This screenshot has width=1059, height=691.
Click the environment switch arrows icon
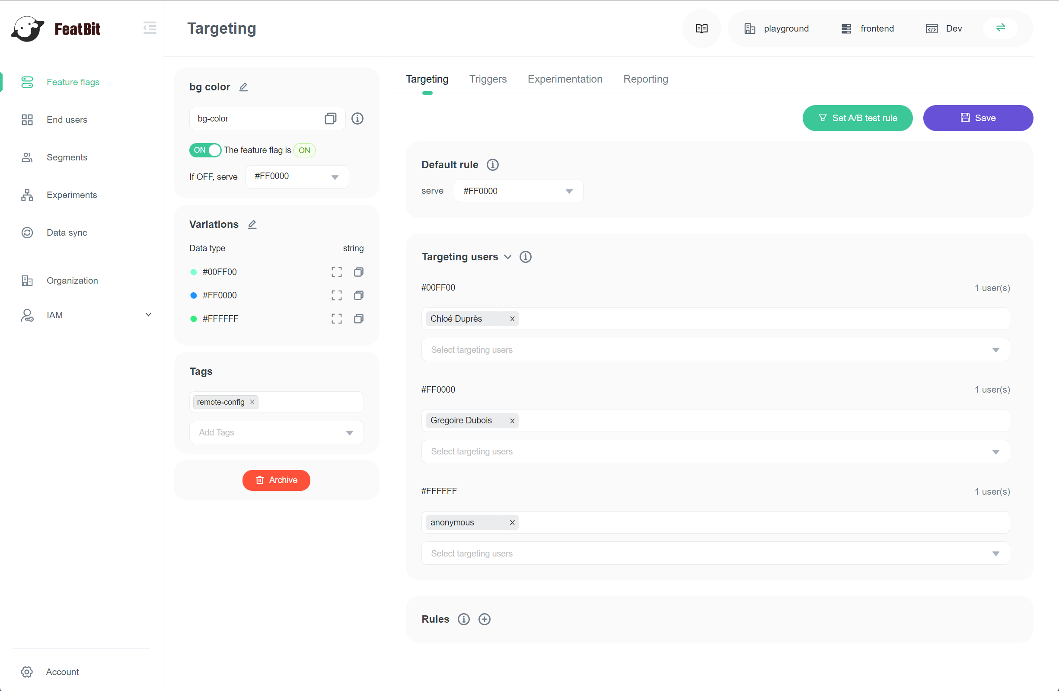(x=1001, y=28)
